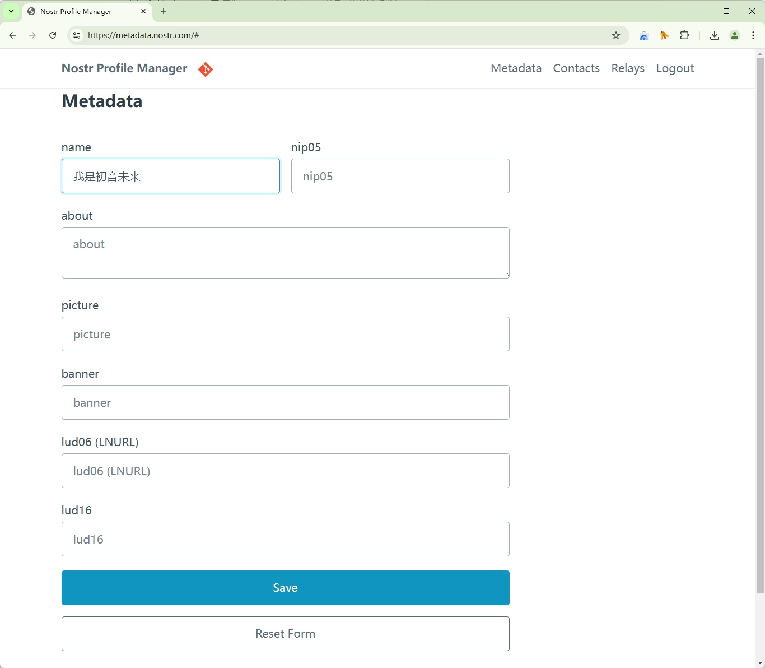Open the browser Extensions puzzle icon
Viewport: 765px width, 668px height.
[x=684, y=35]
